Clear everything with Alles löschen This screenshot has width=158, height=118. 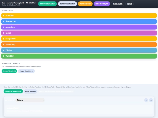coord(30,91)
